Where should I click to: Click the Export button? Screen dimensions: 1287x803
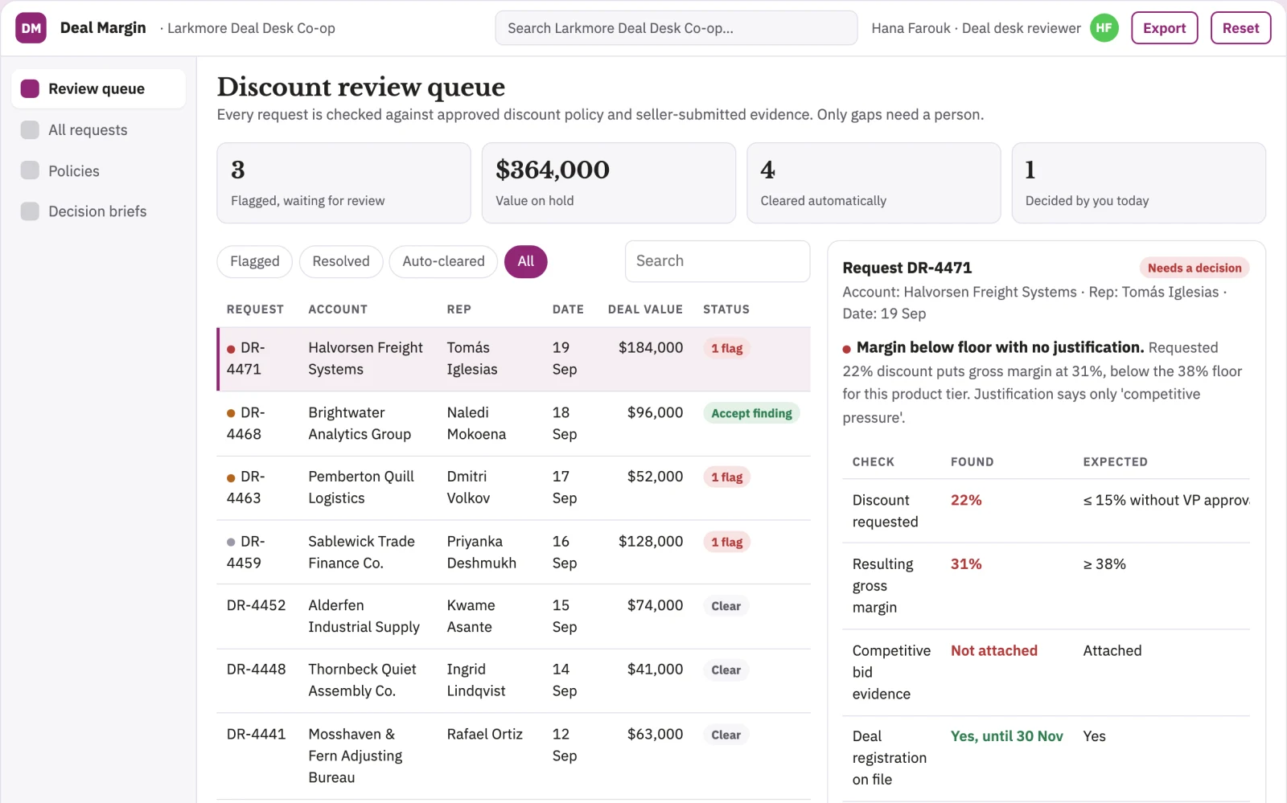tap(1164, 28)
